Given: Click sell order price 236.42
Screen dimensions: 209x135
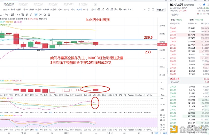Looking at the screenshot, I should (x=173, y=29).
